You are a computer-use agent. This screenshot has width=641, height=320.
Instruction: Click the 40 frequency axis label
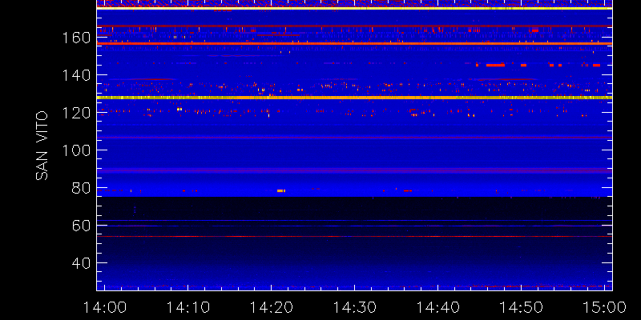pos(82,263)
